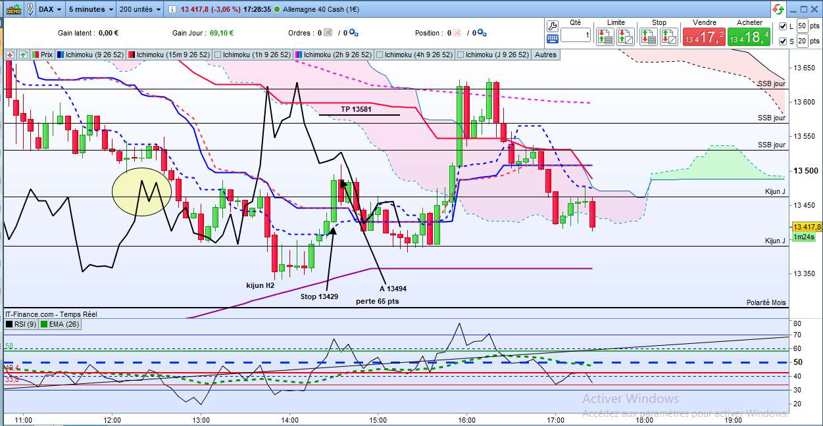Click the second Stop order icon
823x426 pixels.
pyautogui.click(x=668, y=37)
